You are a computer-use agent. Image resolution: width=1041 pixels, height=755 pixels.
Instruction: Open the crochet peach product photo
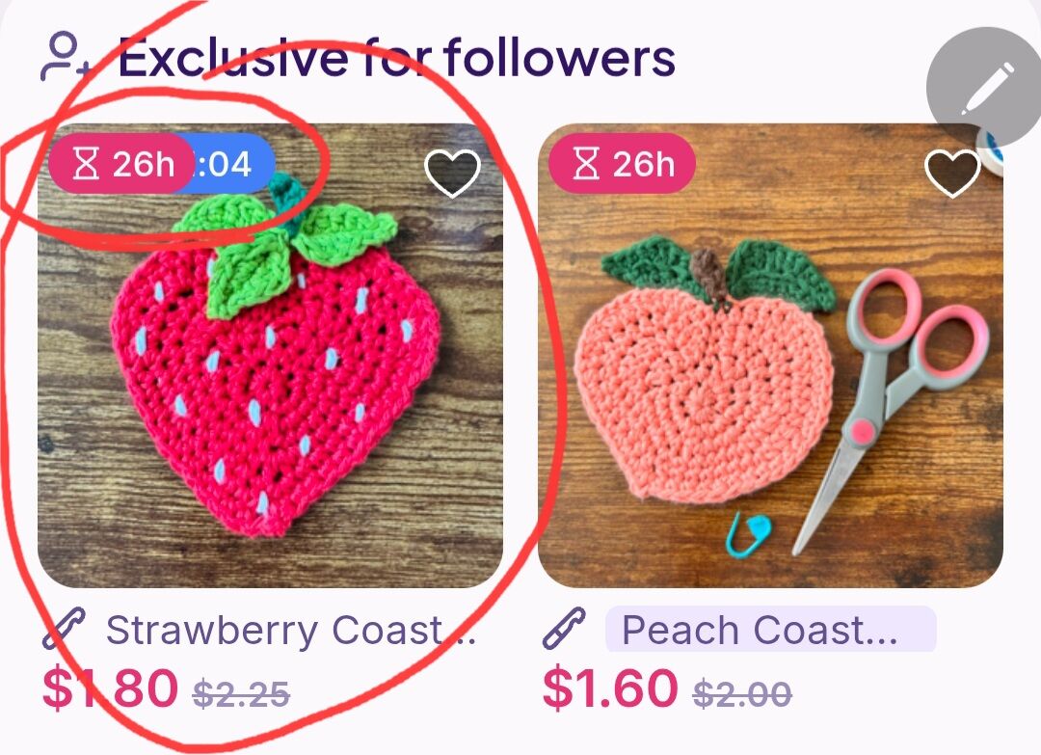pos(770,355)
